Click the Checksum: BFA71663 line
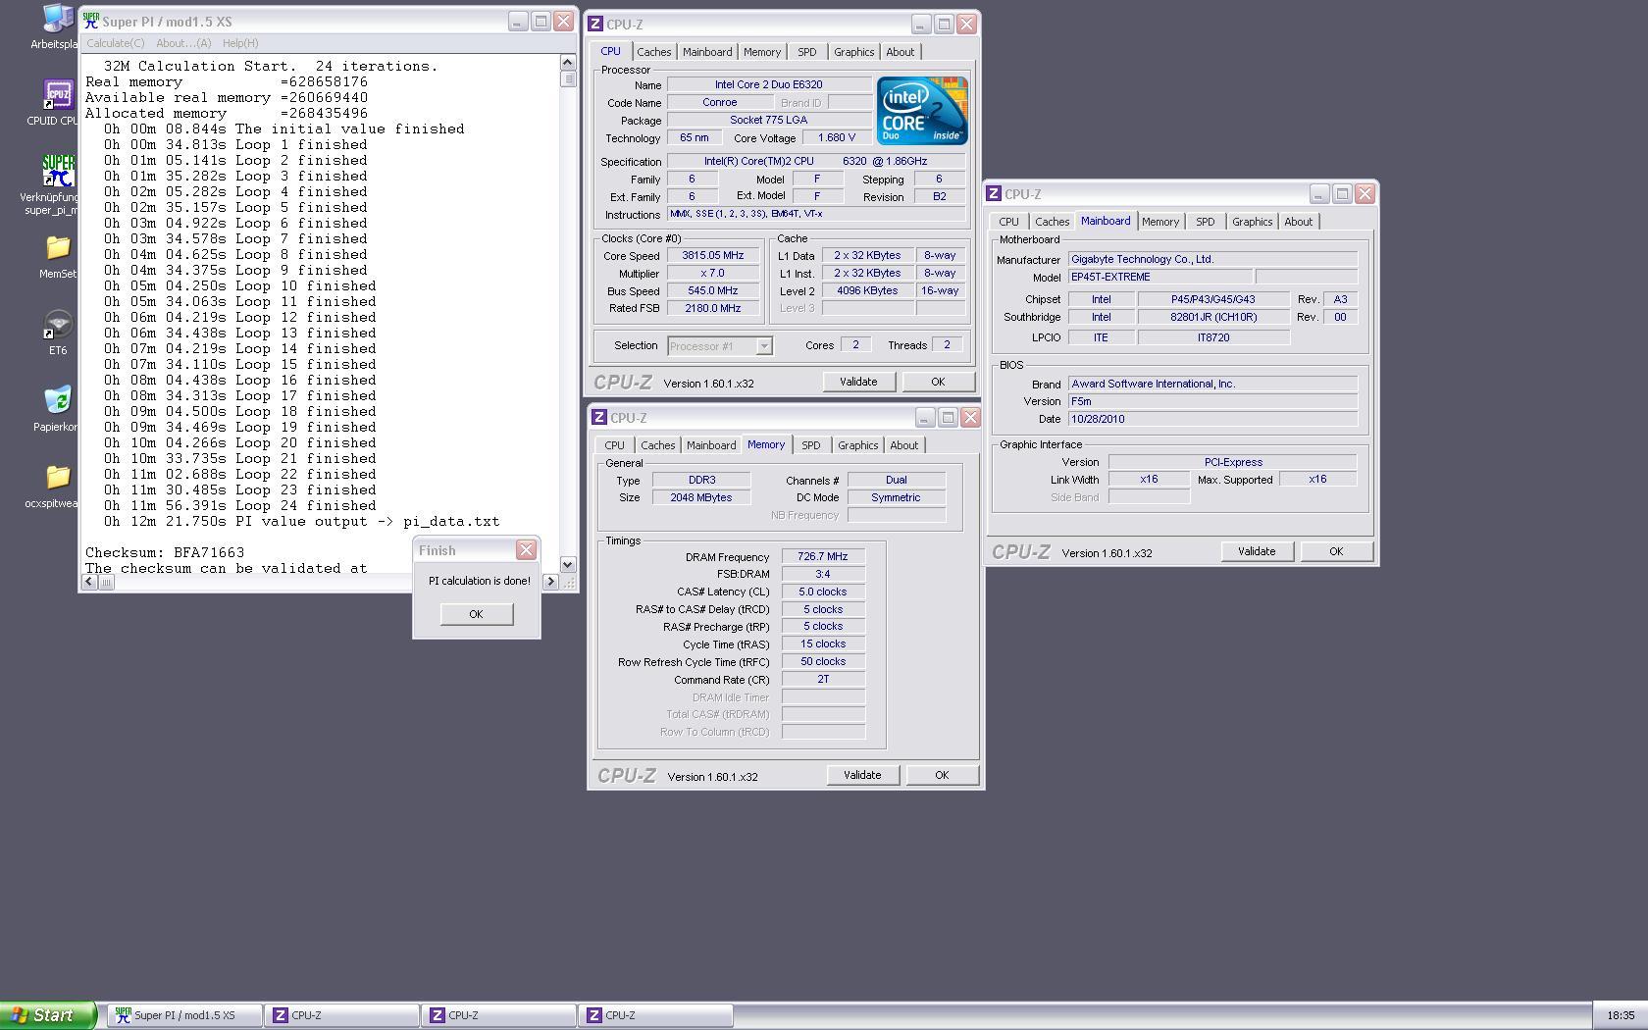The height and width of the screenshot is (1030, 1648). tap(165, 552)
